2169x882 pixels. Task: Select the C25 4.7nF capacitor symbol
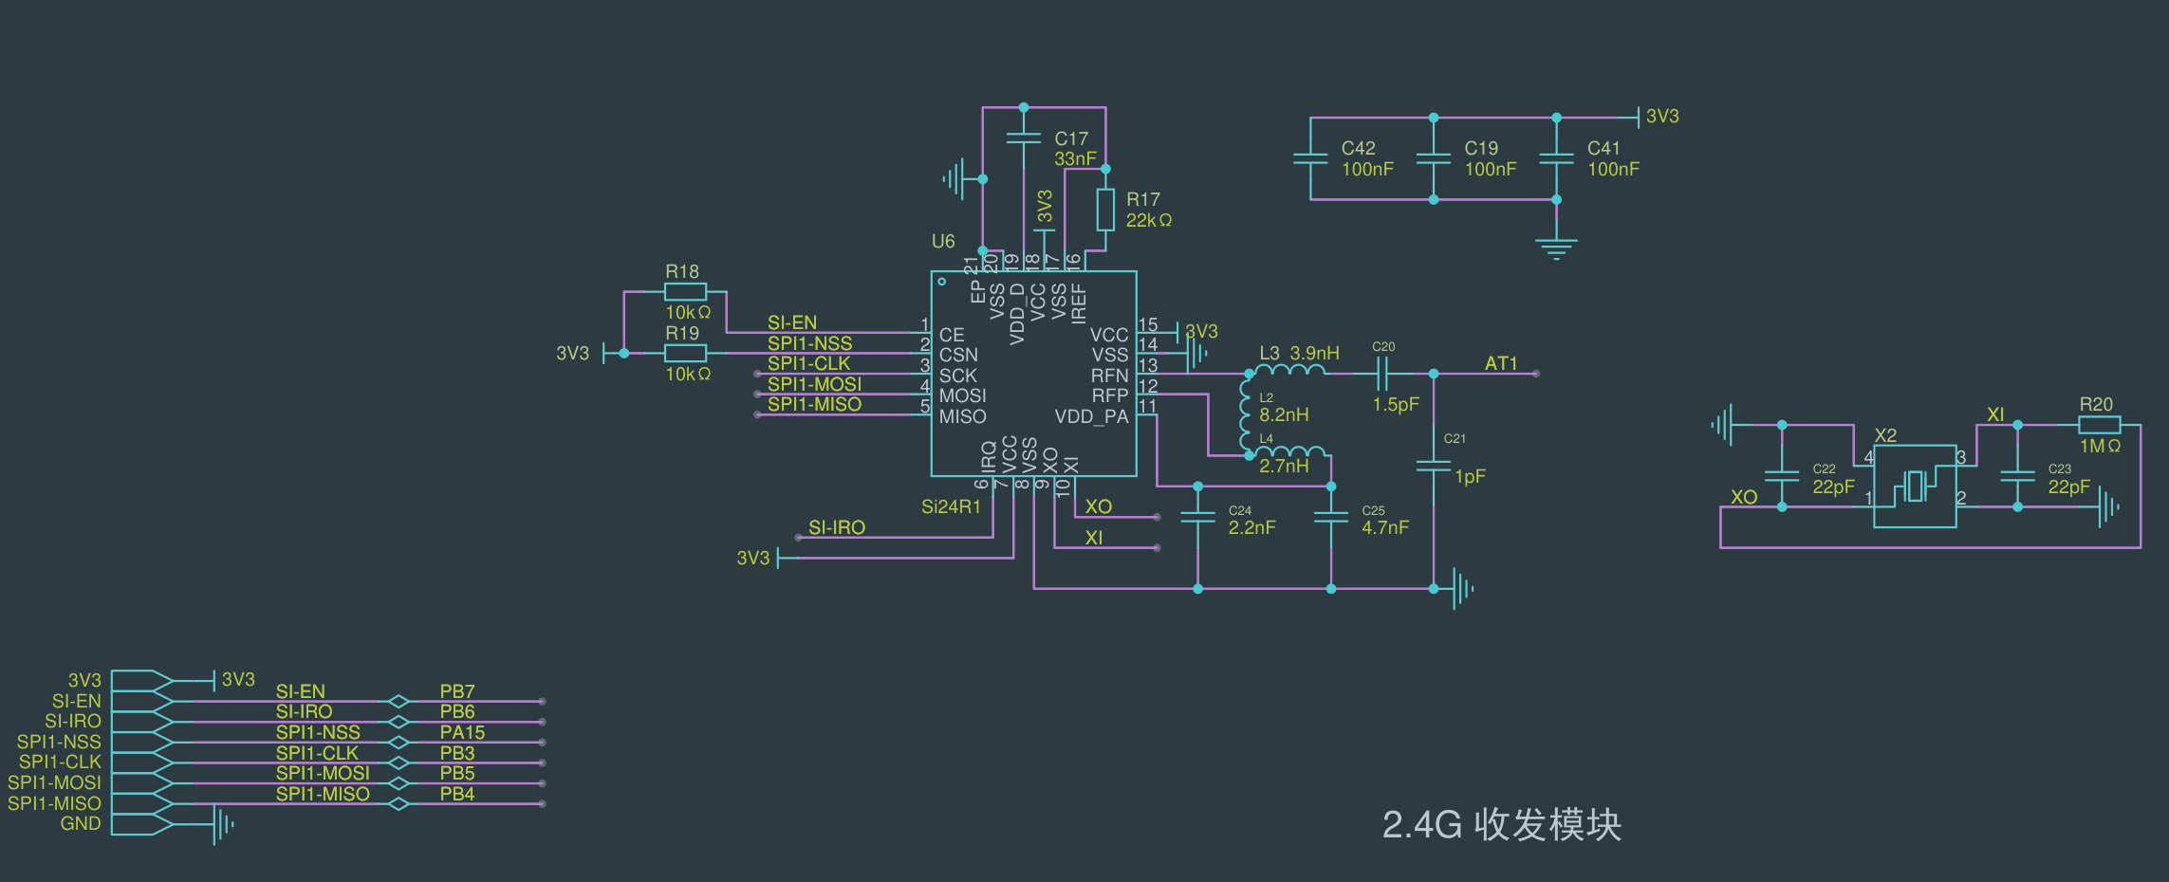click(x=1331, y=517)
